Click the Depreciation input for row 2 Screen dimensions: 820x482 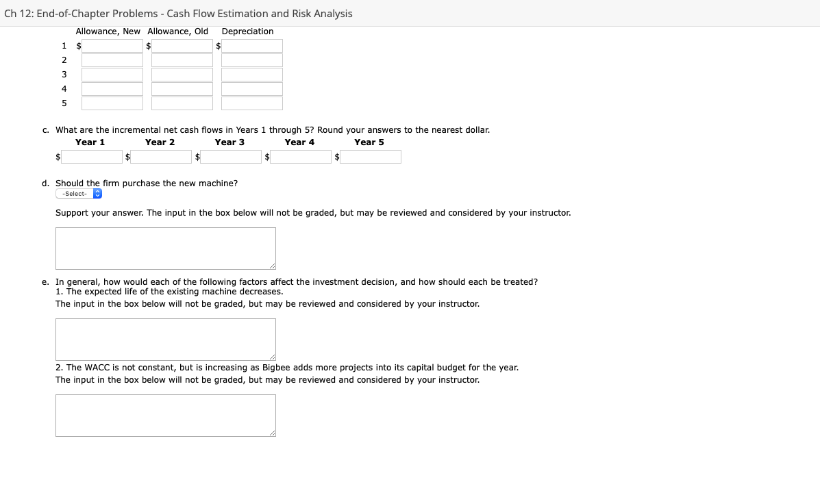pyautogui.click(x=251, y=60)
